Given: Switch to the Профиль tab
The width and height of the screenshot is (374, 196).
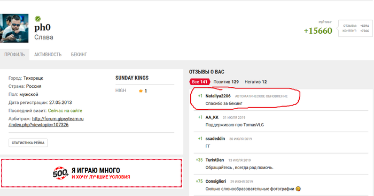Looking at the screenshot, I should coord(14,55).
